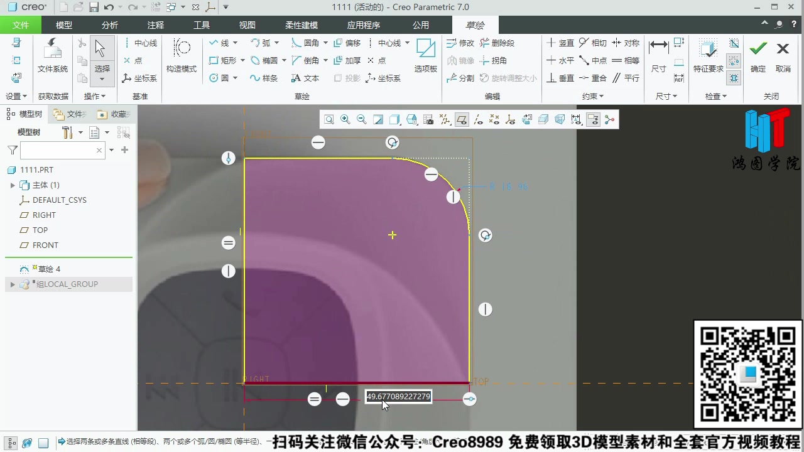Click Refit zoom icon in graphics toolbar
This screenshot has height=452, width=804.
[x=329, y=119]
